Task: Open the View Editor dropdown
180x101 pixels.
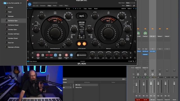Action: click(x=129, y=6)
